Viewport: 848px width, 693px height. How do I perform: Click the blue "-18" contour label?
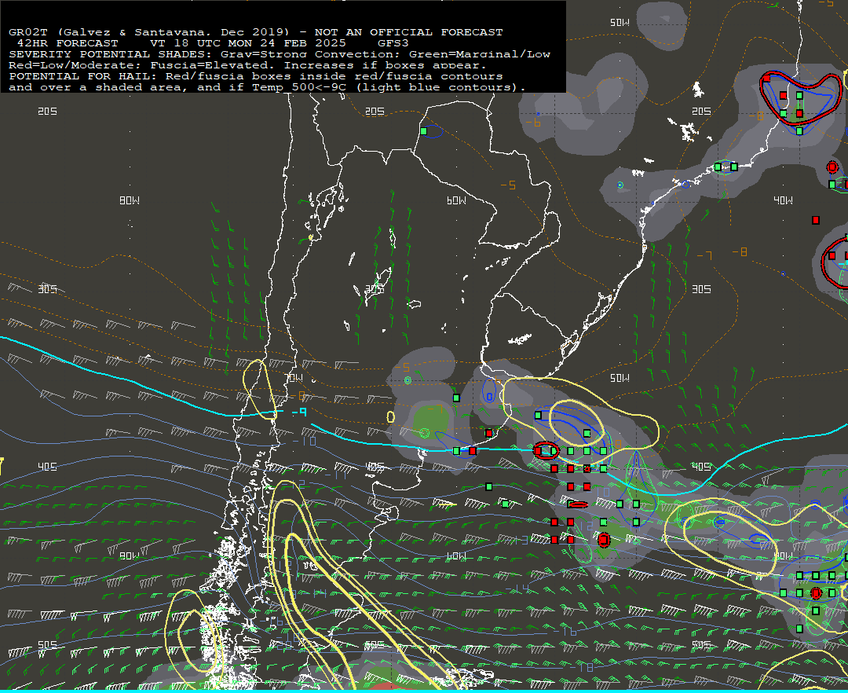click(581, 668)
